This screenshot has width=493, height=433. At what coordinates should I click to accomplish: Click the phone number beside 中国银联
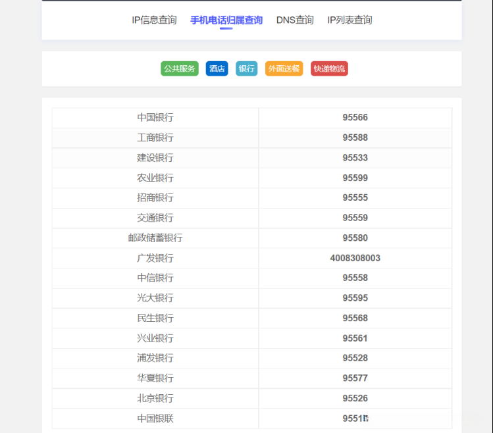355,419
